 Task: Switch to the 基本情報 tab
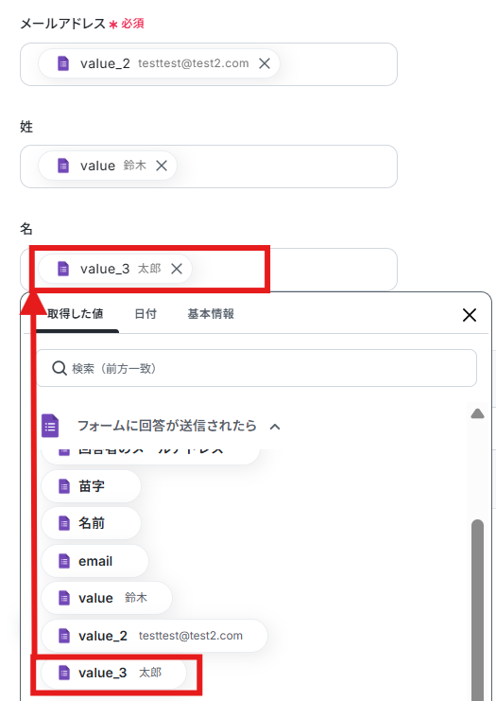(x=211, y=314)
